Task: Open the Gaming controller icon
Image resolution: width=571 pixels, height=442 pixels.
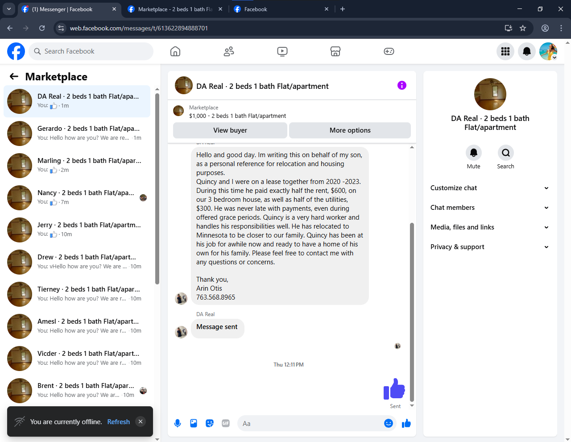Action: tap(389, 51)
